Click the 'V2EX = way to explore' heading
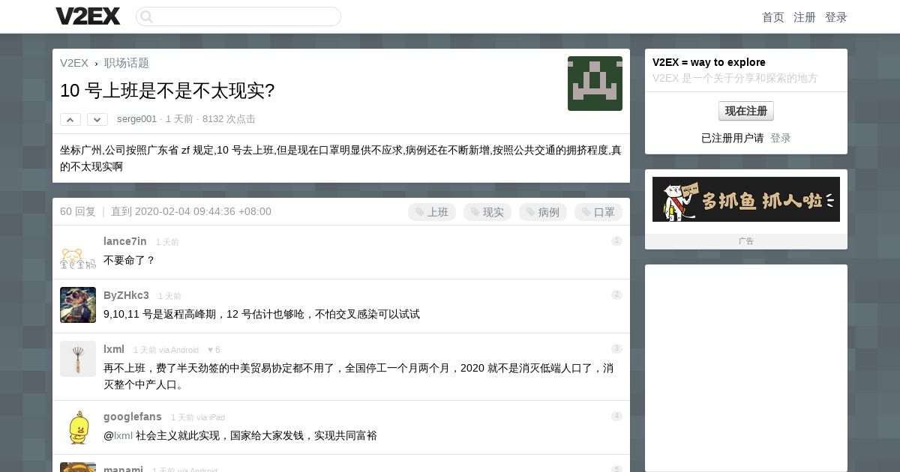This screenshot has width=900, height=472. pyautogui.click(x=709, y=62)
